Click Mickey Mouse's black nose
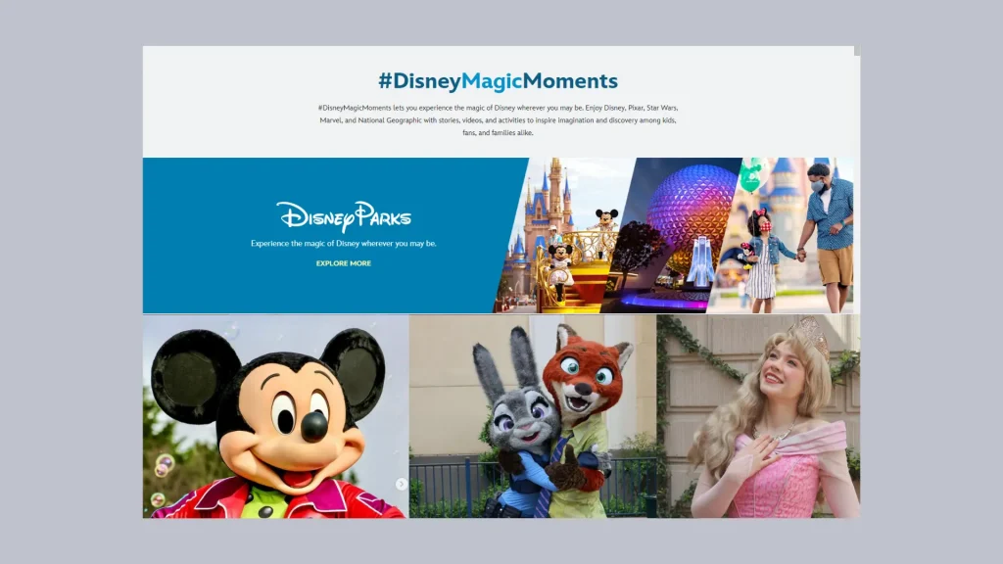Viewport: 1003px width, 564px height. click(313, 426)
